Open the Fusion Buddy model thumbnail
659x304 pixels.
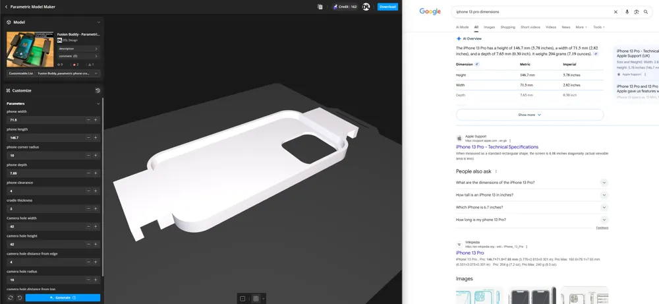30,49
